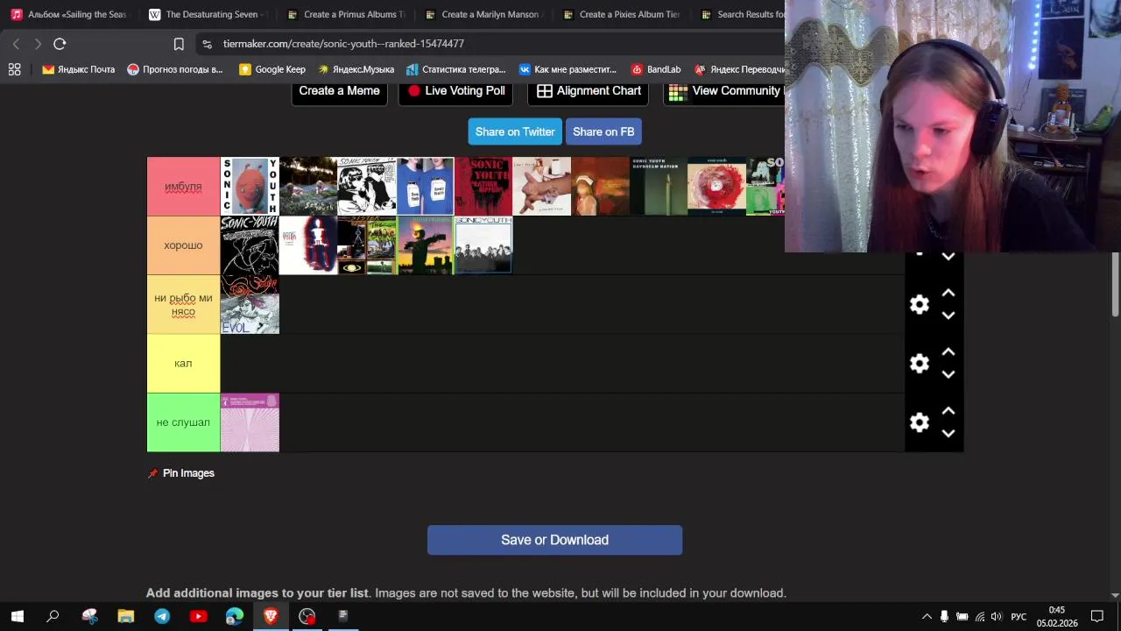
Task: Open 'Как мне разместит...' VK bookmark
Action: pyautogui.click(x=568, y=69)
